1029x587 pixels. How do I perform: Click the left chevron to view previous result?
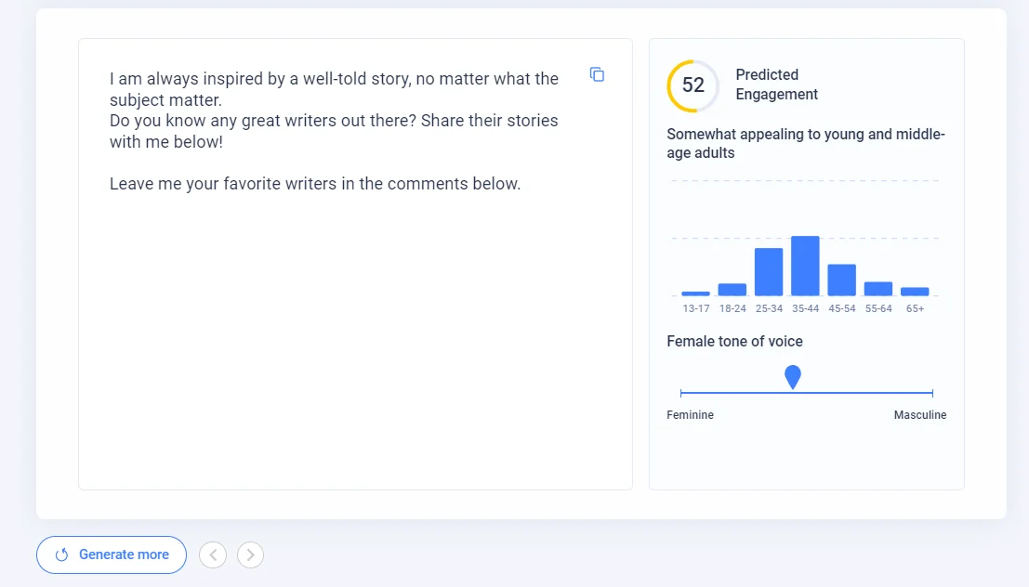point(212,554)
